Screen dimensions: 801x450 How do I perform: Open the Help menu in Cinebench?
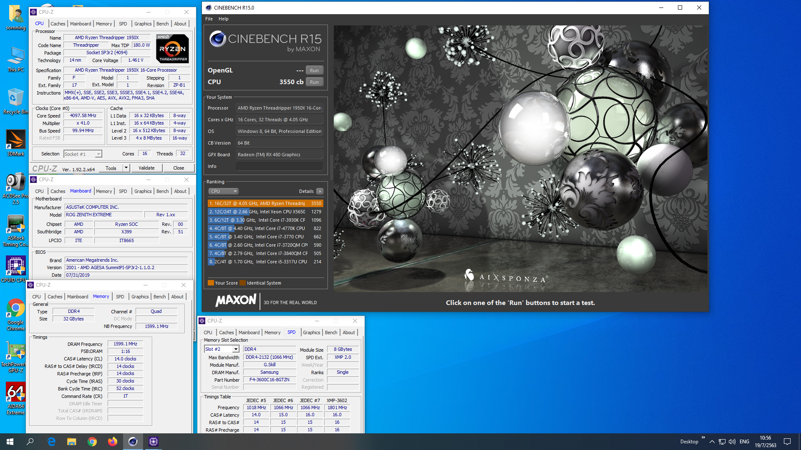click(224, 19)
